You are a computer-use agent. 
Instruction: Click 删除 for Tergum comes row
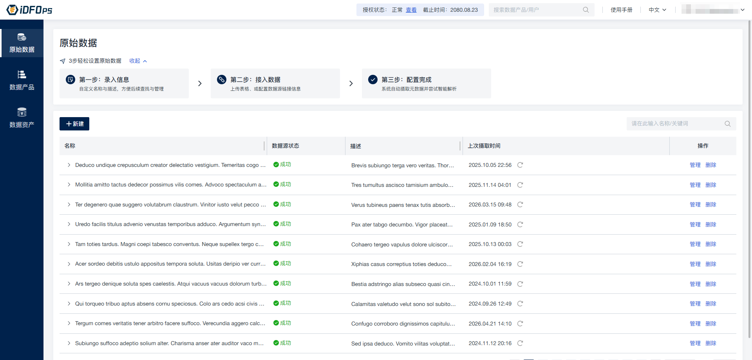point(711,324)
